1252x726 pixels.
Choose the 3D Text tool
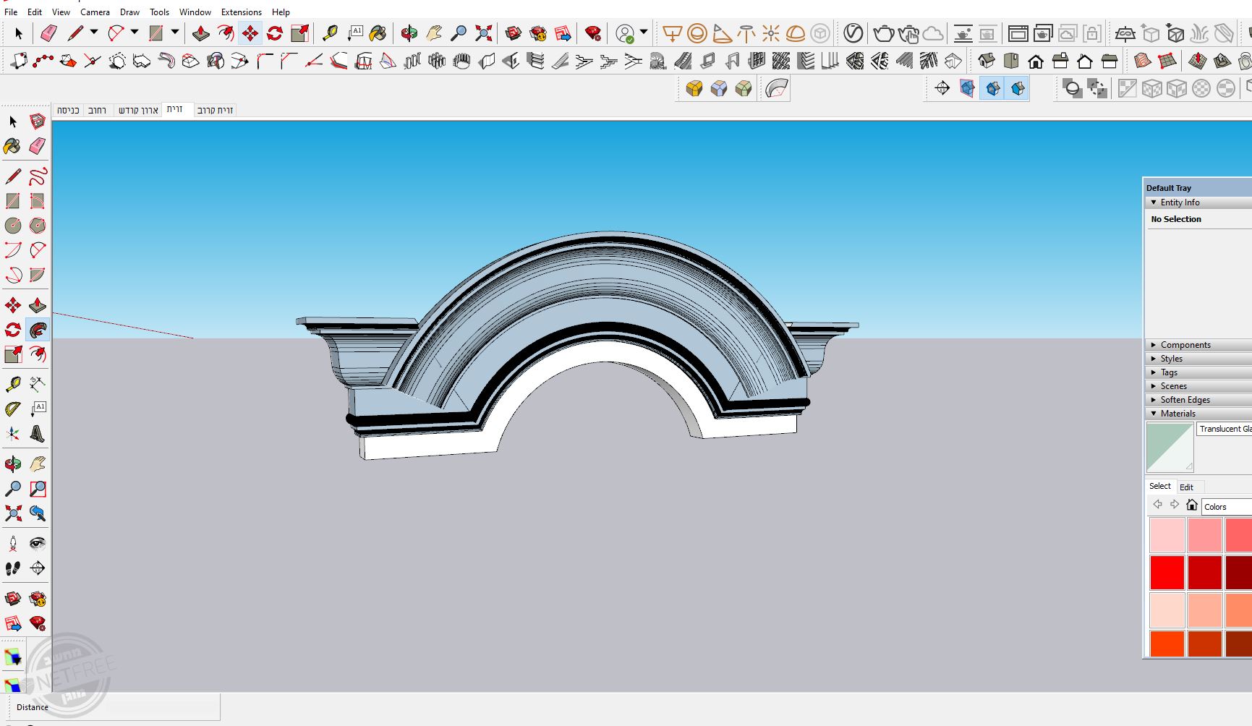(x=38, y=435)
